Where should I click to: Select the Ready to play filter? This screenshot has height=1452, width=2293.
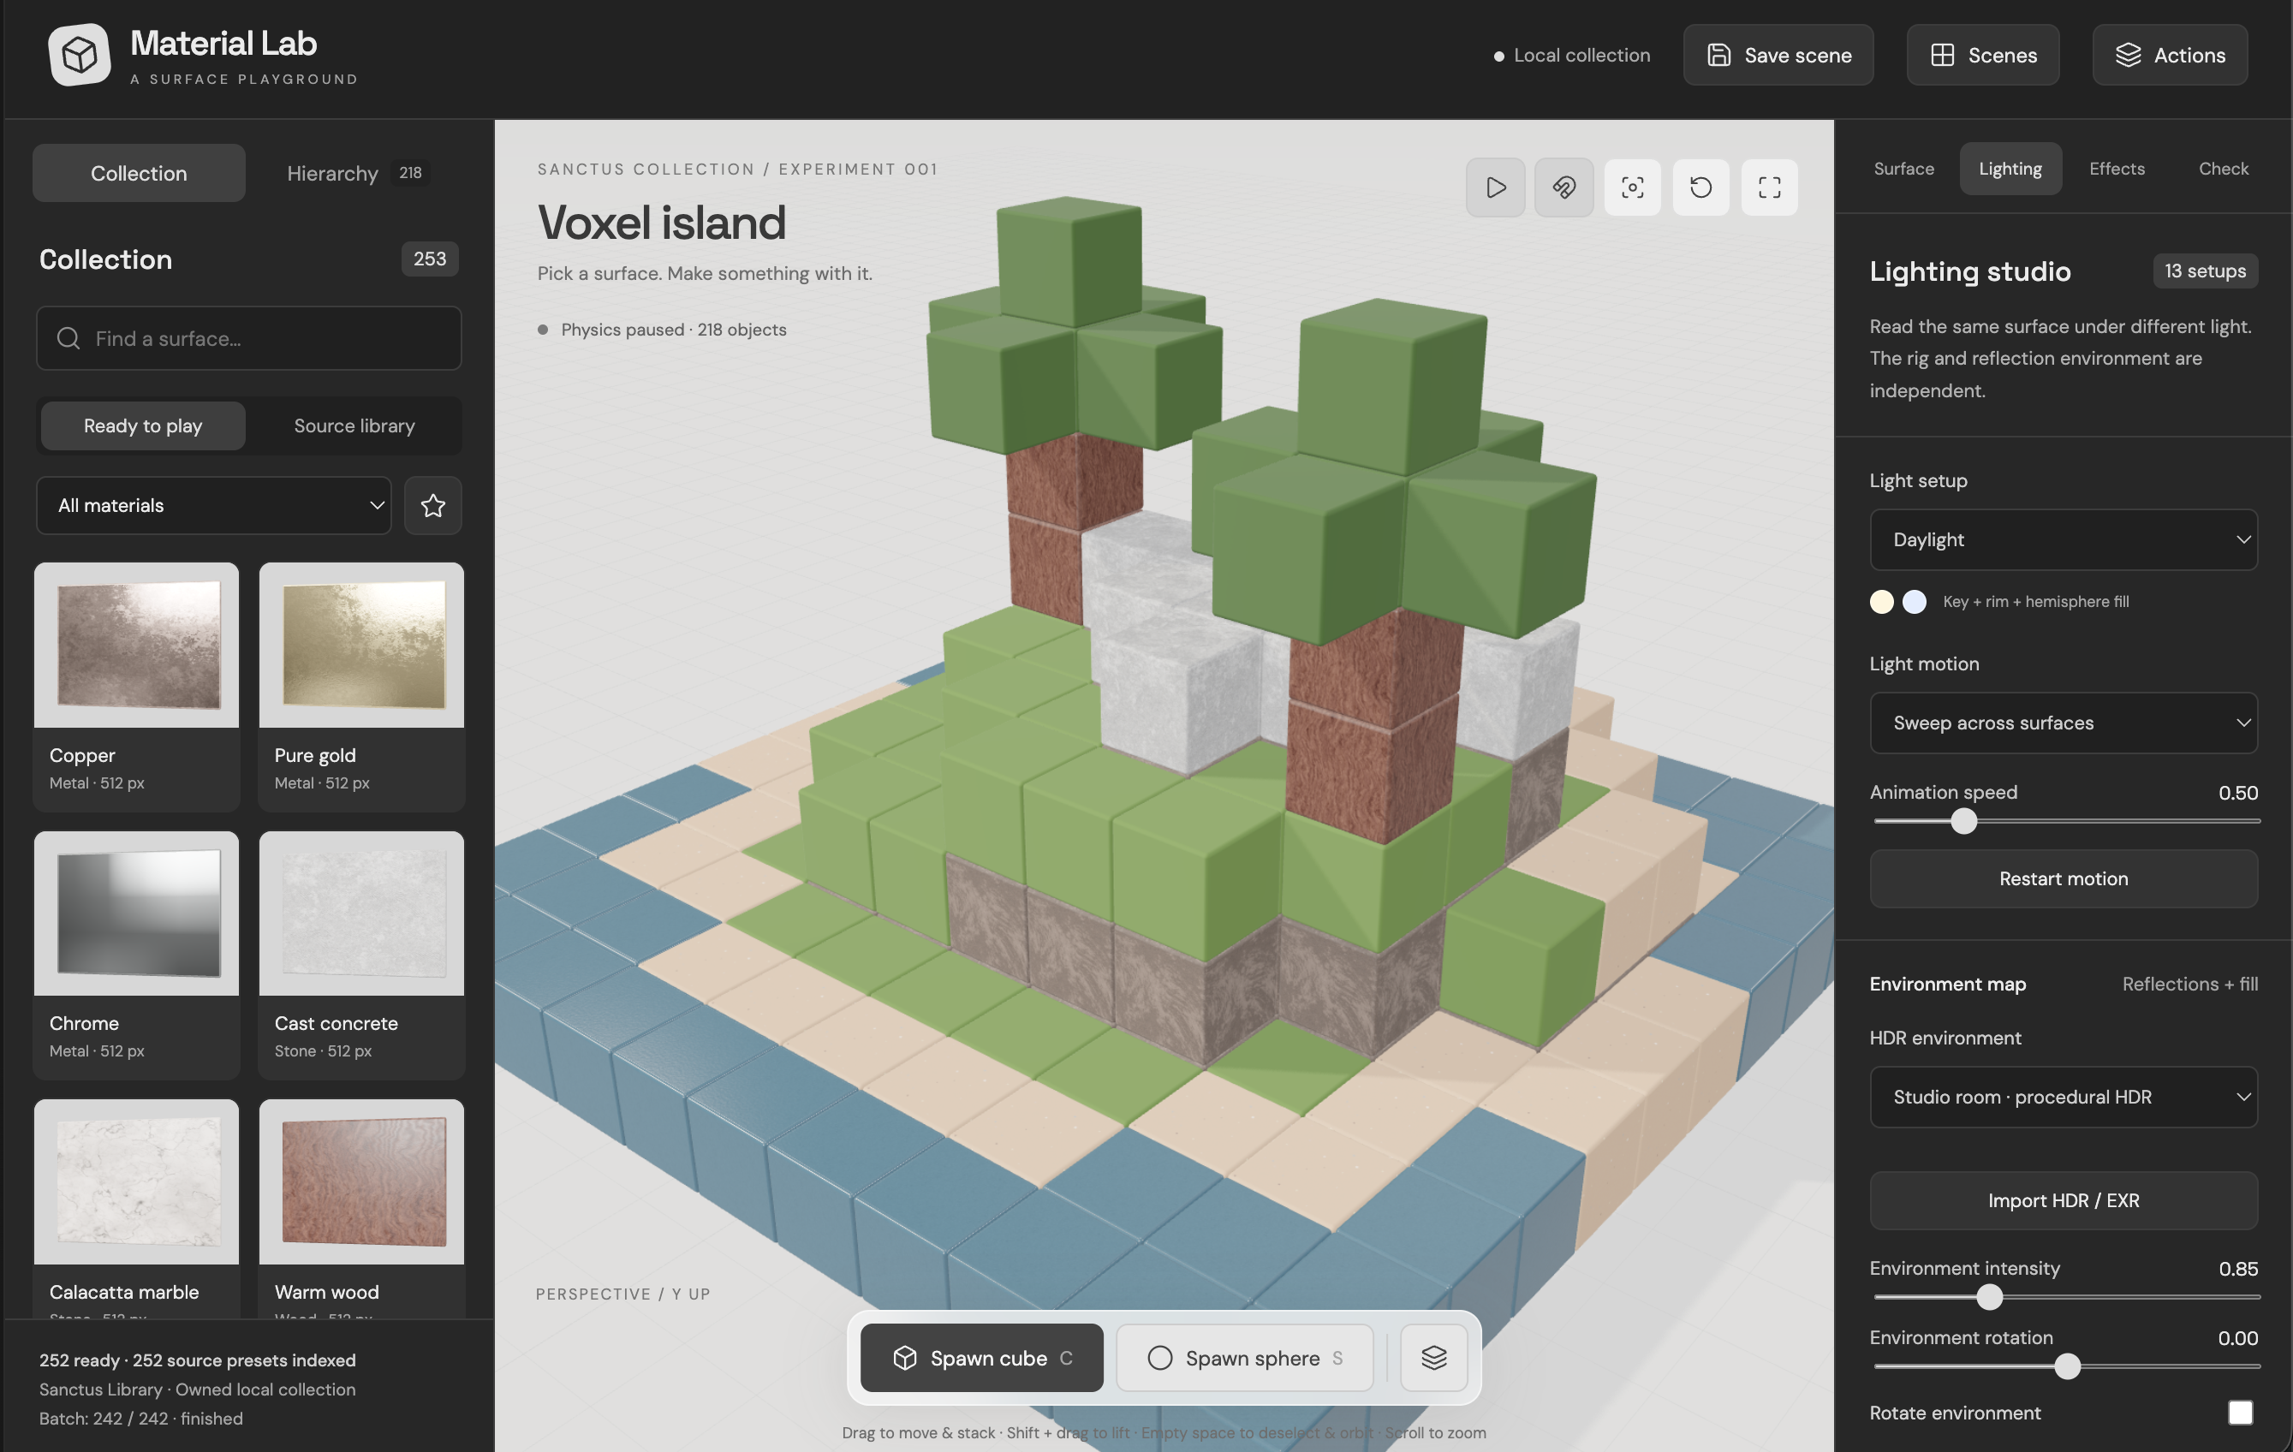(x=143, y=425)
